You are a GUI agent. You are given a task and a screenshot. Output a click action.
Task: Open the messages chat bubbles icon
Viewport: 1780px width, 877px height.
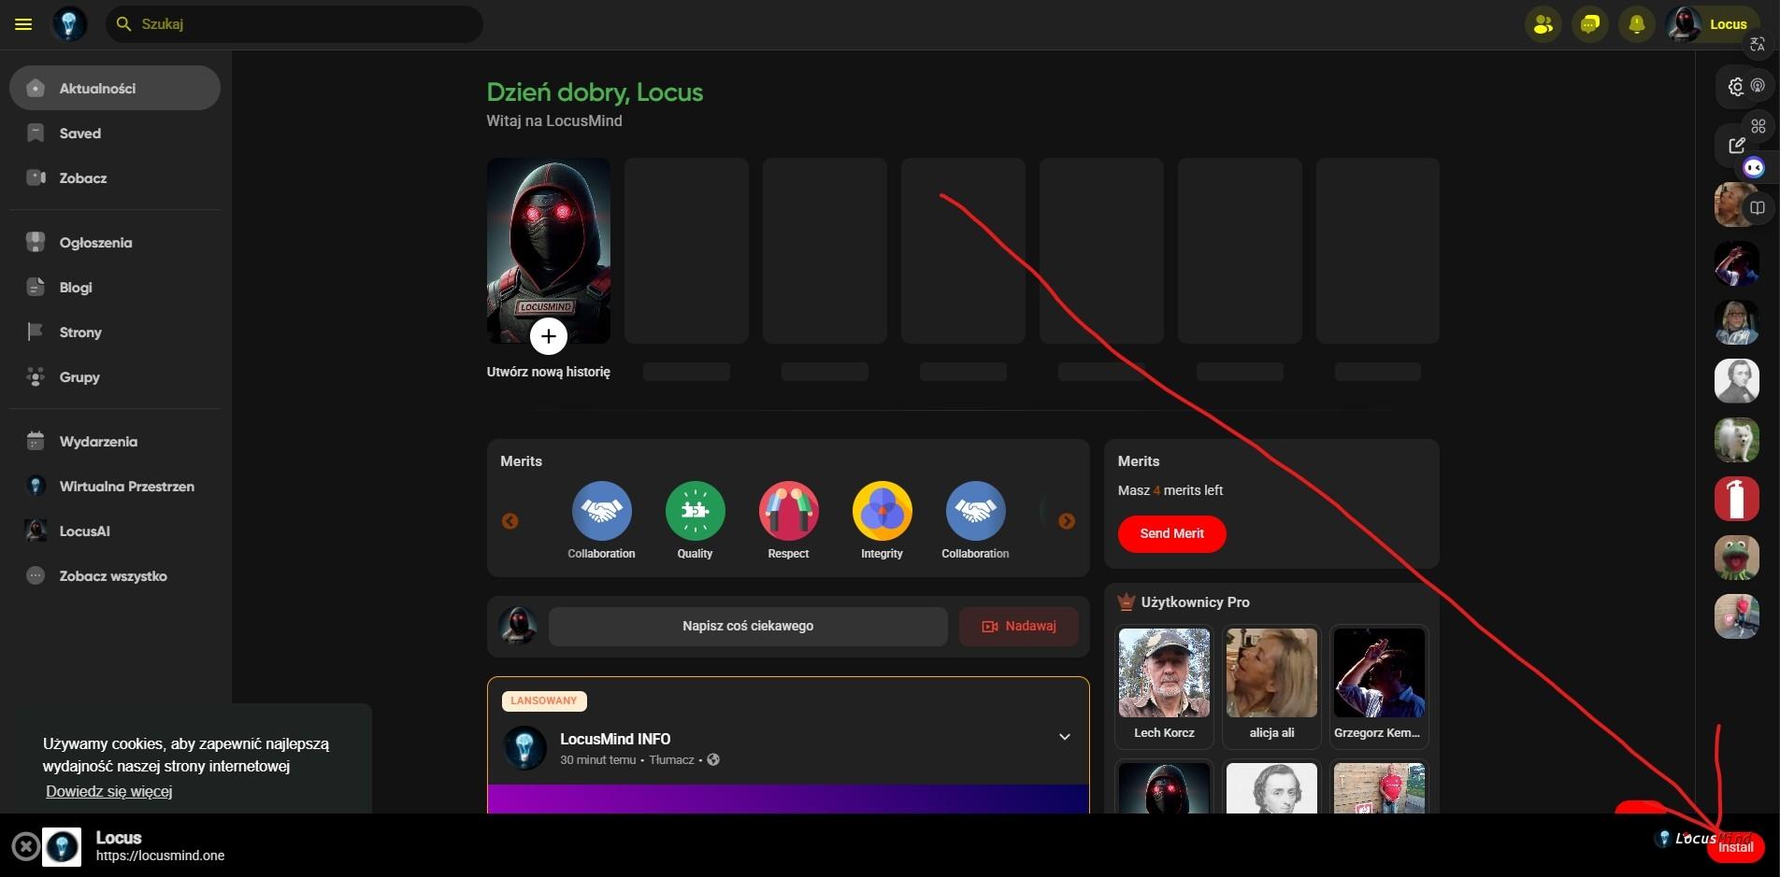pos(1589,24)
